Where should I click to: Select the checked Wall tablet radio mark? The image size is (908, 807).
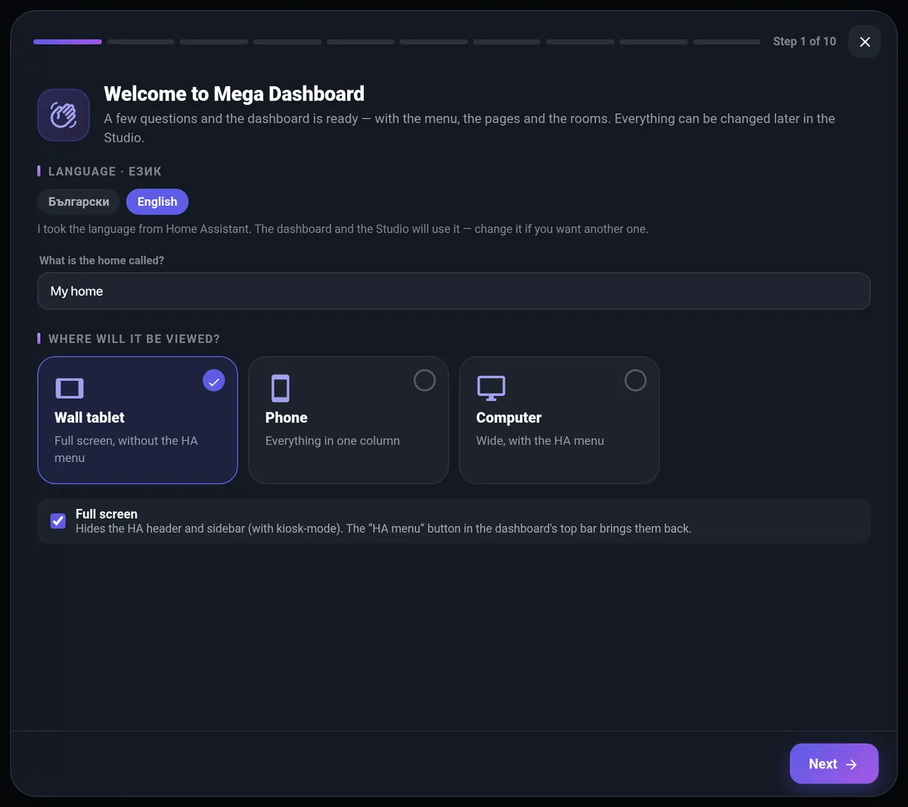coord(214,380)
